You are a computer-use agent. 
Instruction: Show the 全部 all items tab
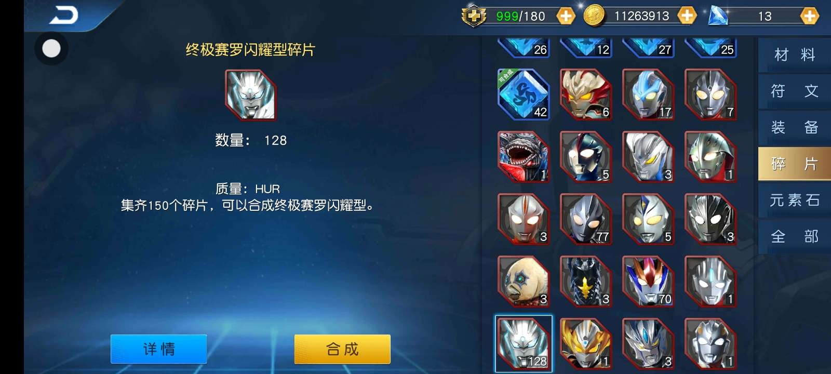coord(795,236)
